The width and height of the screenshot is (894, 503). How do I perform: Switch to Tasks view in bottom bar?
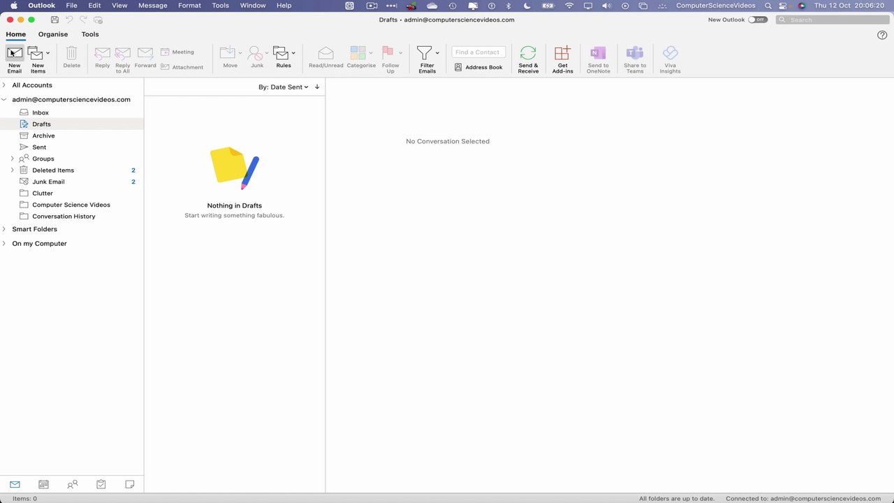tap(101, 484)
